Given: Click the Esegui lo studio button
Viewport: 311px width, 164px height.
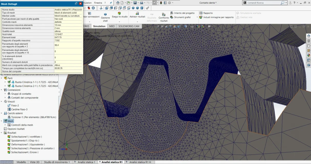Looking at the screenshot, I should point(120,15).
